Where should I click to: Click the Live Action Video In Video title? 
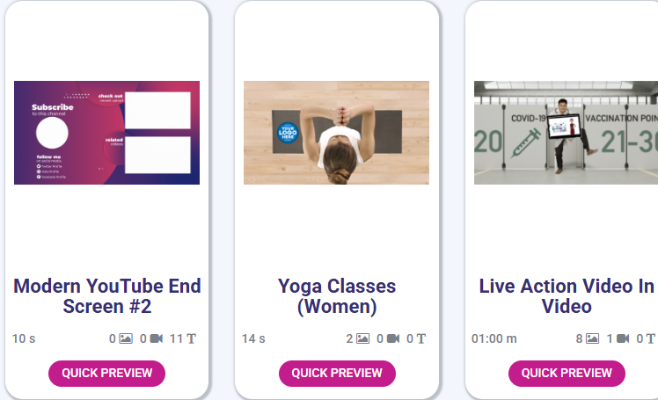coord(567,296)
